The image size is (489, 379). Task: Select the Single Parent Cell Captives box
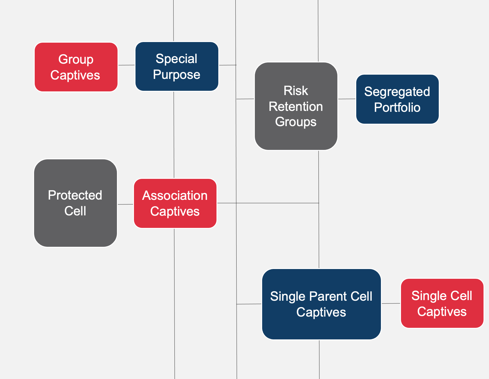click(321, 304)
